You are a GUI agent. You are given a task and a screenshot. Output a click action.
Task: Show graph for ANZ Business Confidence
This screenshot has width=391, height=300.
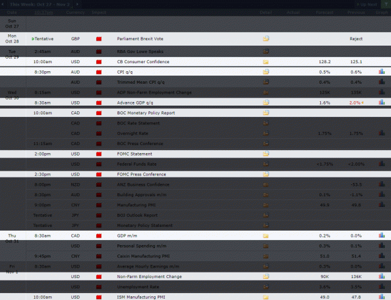click(x=382, y=184)
